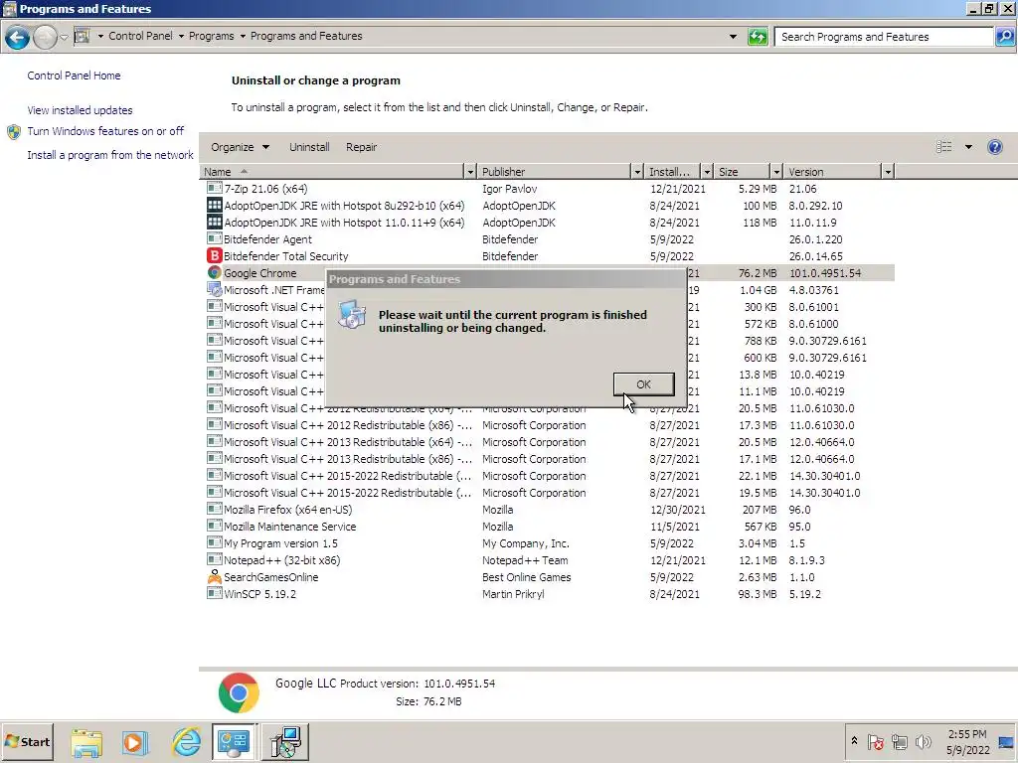Viewport: 1018px width, 763px height.
Task: Click the blue help question mark icon
Action: pos(994,147)
